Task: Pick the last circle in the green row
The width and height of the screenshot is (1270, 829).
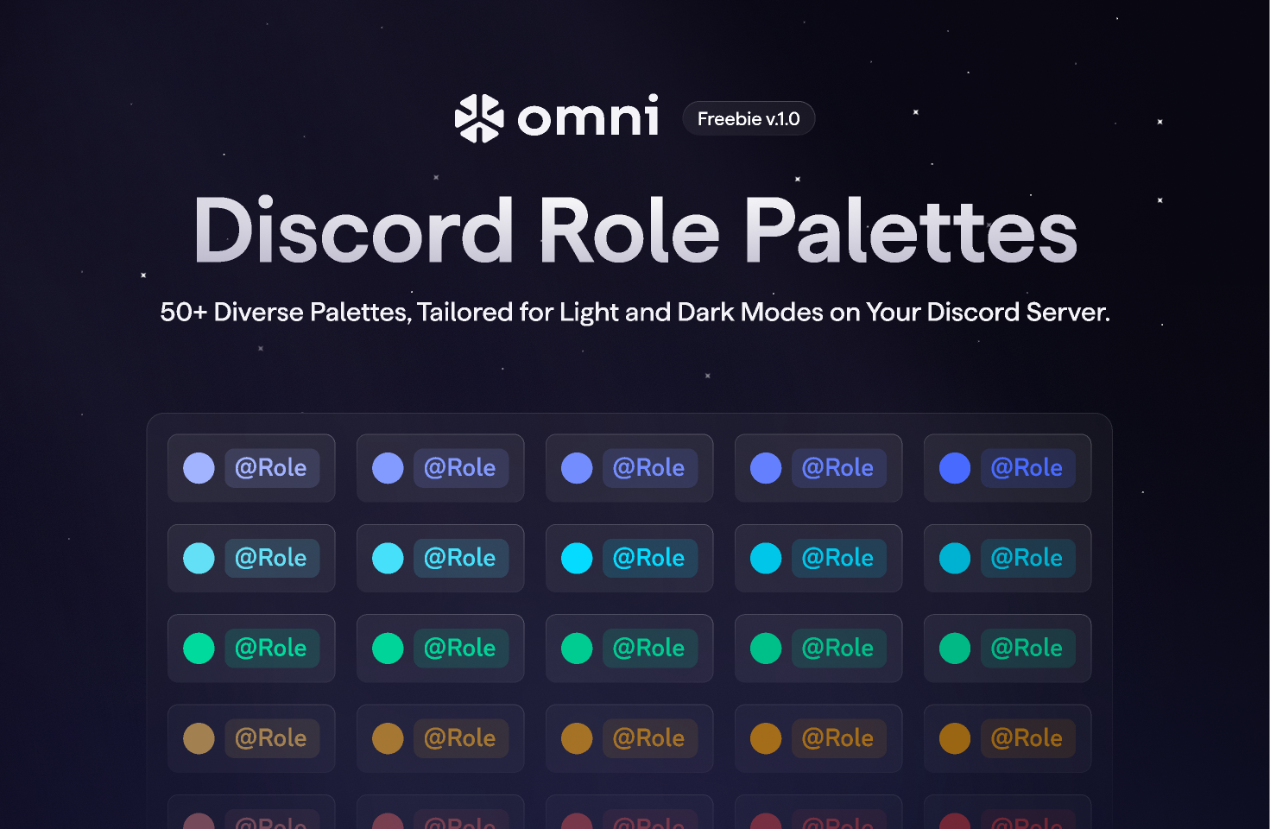Action: [955, 649]
